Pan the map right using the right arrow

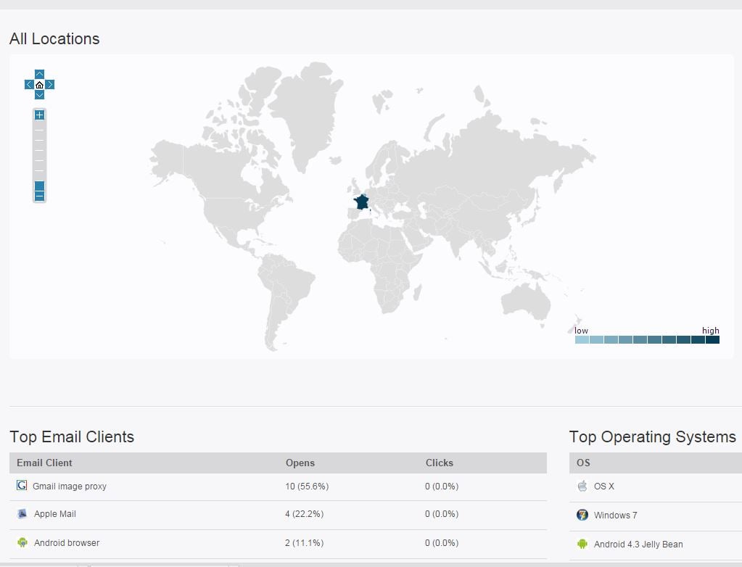click(50, 84)
